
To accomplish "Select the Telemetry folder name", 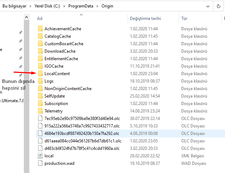I will point(53,111).
